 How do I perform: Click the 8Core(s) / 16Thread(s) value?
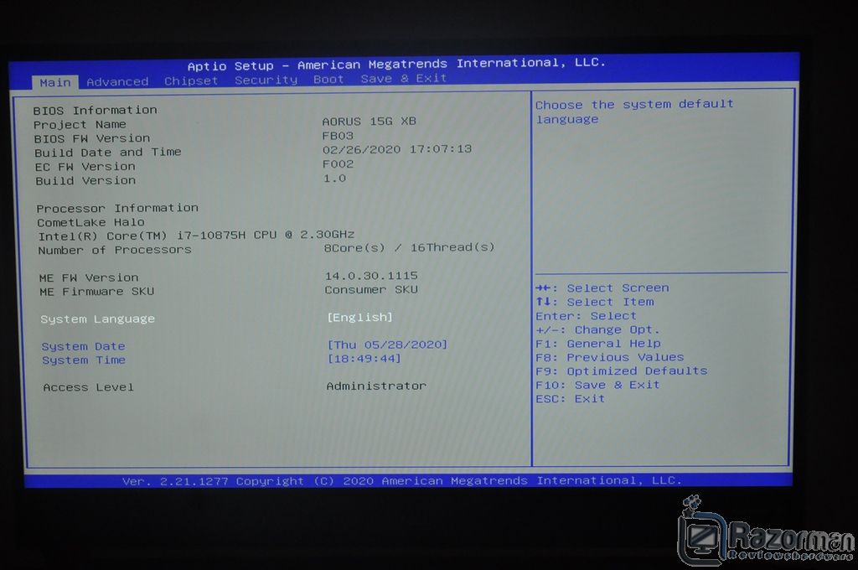click(x=409, y=248)
